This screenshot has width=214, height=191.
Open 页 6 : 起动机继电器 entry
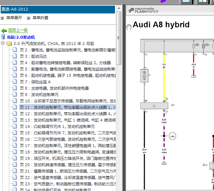click(68, 75)
